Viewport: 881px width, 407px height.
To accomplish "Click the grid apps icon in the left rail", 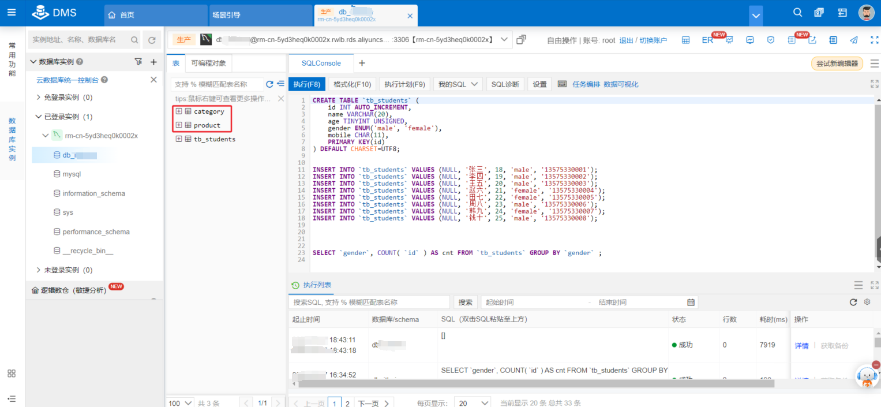I will click(x=12, y=374).
